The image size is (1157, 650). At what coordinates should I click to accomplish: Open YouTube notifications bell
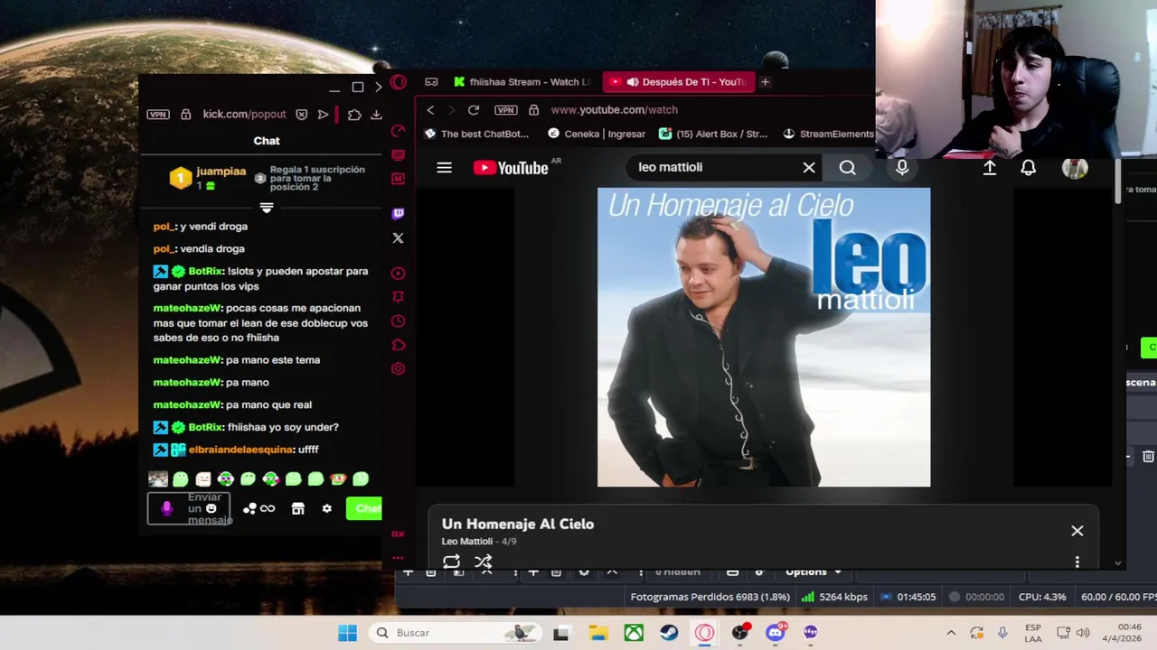[1029, 168]
